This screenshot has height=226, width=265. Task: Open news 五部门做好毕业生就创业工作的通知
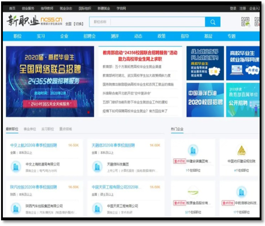click(135, 102)
